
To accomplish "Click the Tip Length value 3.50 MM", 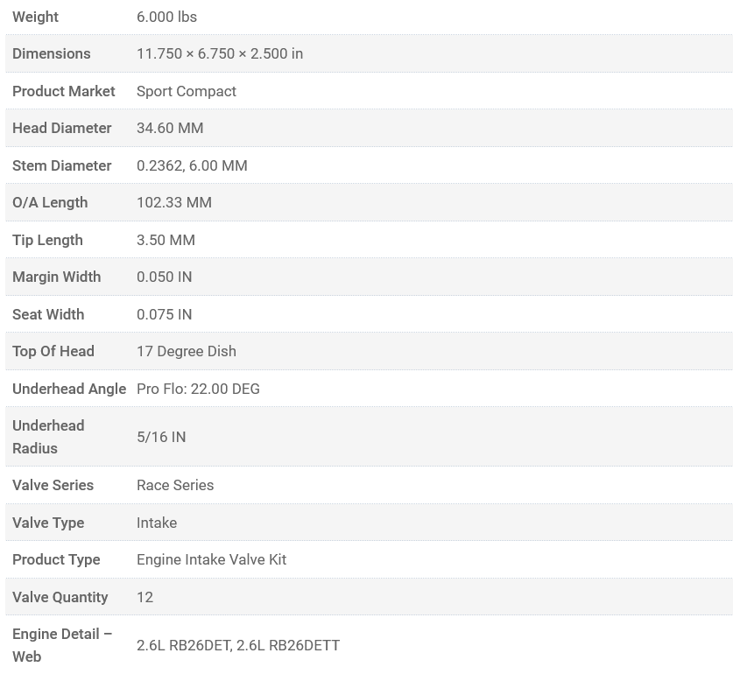I will tap(166, 240).
